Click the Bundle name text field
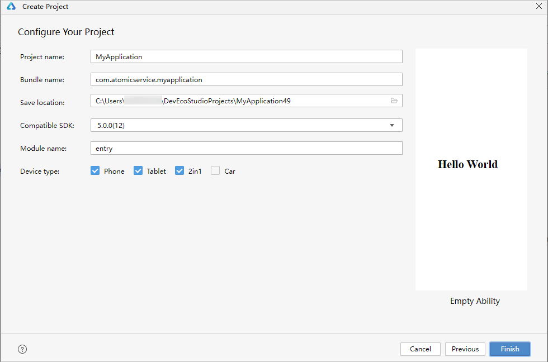This screenshot has height=362, width=548. [246, 79]
